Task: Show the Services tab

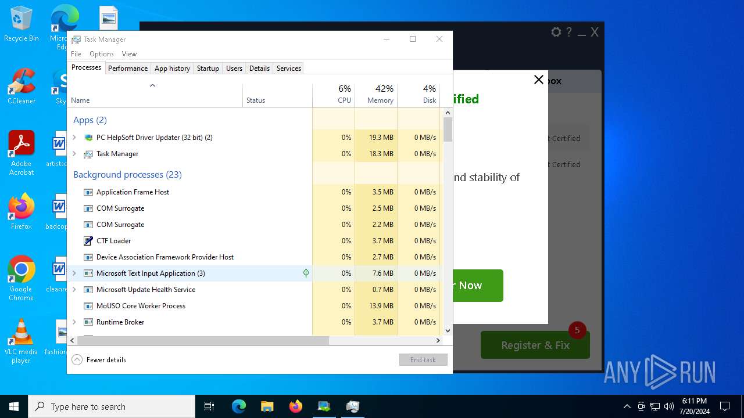Action: (x=289, y=69)
